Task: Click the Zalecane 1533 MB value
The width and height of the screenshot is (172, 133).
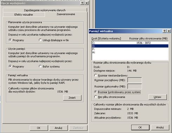Action: coord(133,113)
